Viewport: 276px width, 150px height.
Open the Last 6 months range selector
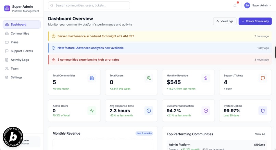coord(144,133)
